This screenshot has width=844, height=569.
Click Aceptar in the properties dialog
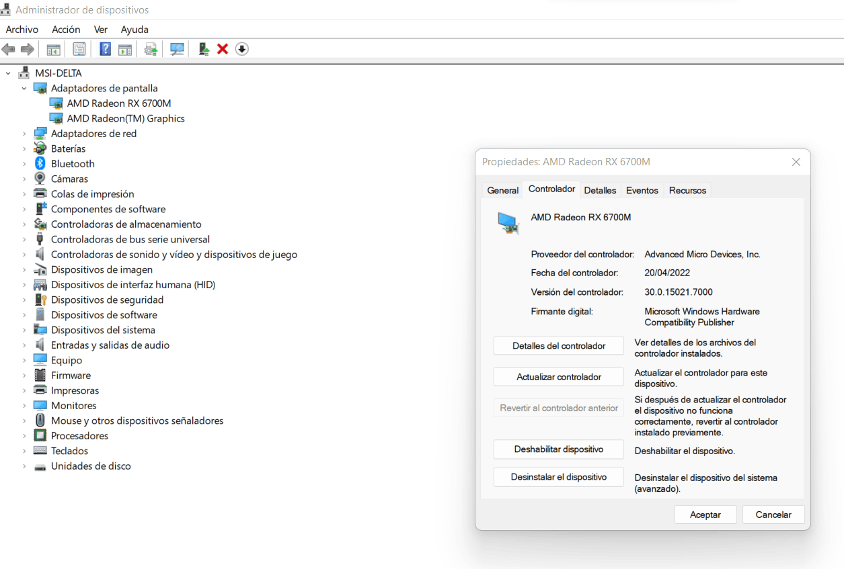[705, 515]
